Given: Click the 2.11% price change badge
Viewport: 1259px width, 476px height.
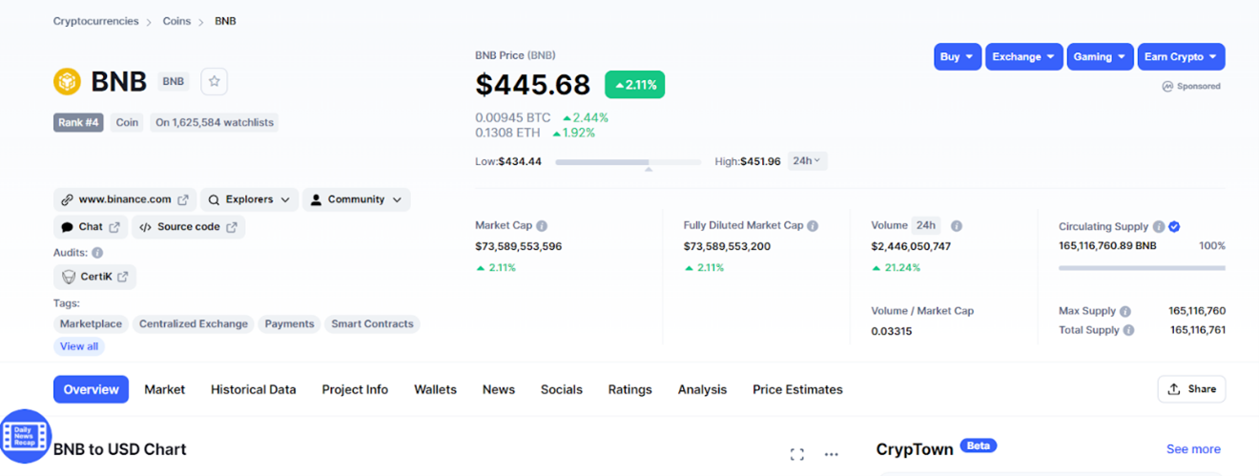Looking at the screenshot, I should tap(635, 85).
